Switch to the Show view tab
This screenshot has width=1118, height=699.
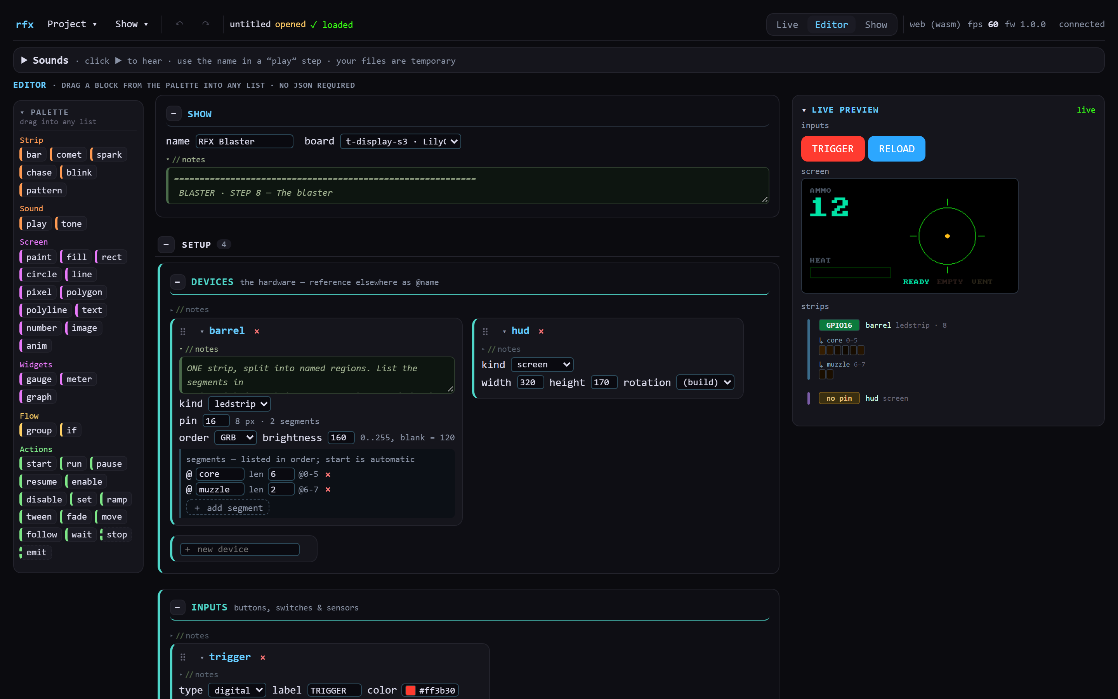[x=875, y=24]
